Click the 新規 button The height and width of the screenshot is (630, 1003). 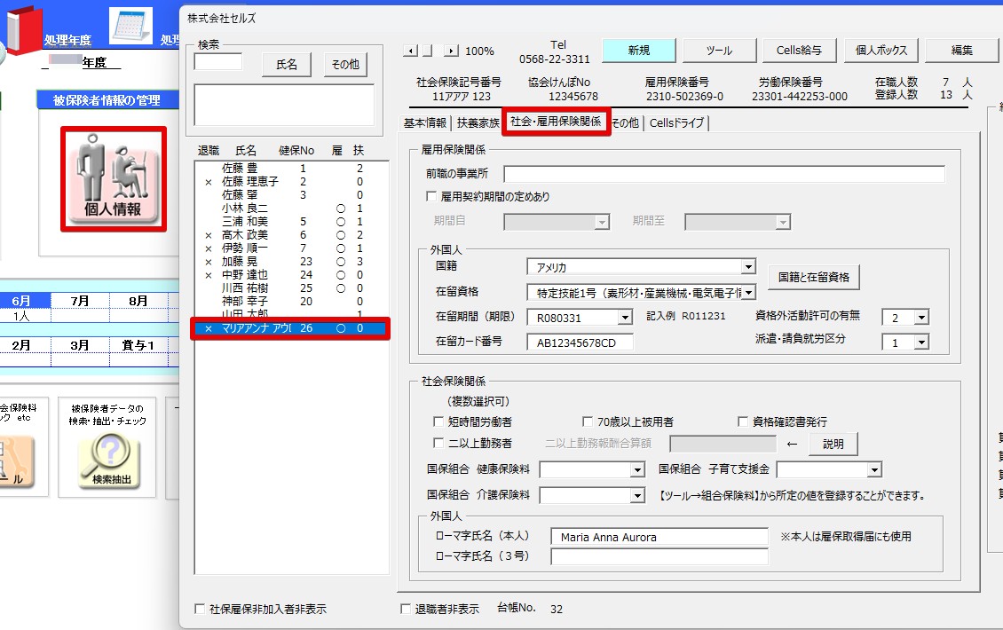click(638, 50)
